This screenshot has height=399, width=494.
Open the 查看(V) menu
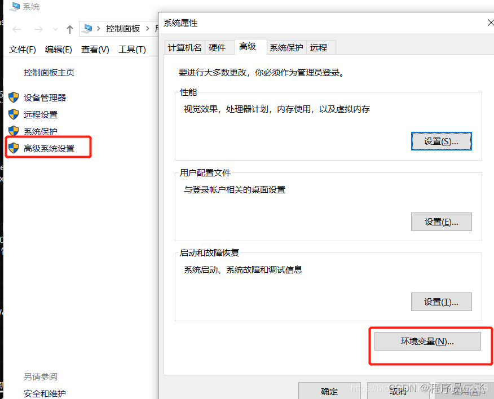[x=95, y=50]
